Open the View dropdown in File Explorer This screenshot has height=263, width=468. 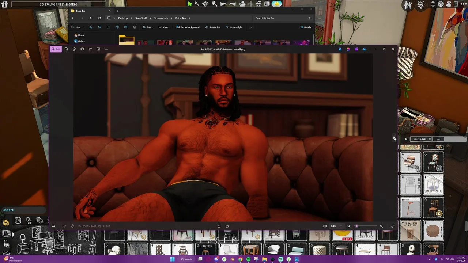(x=164, y=27)
